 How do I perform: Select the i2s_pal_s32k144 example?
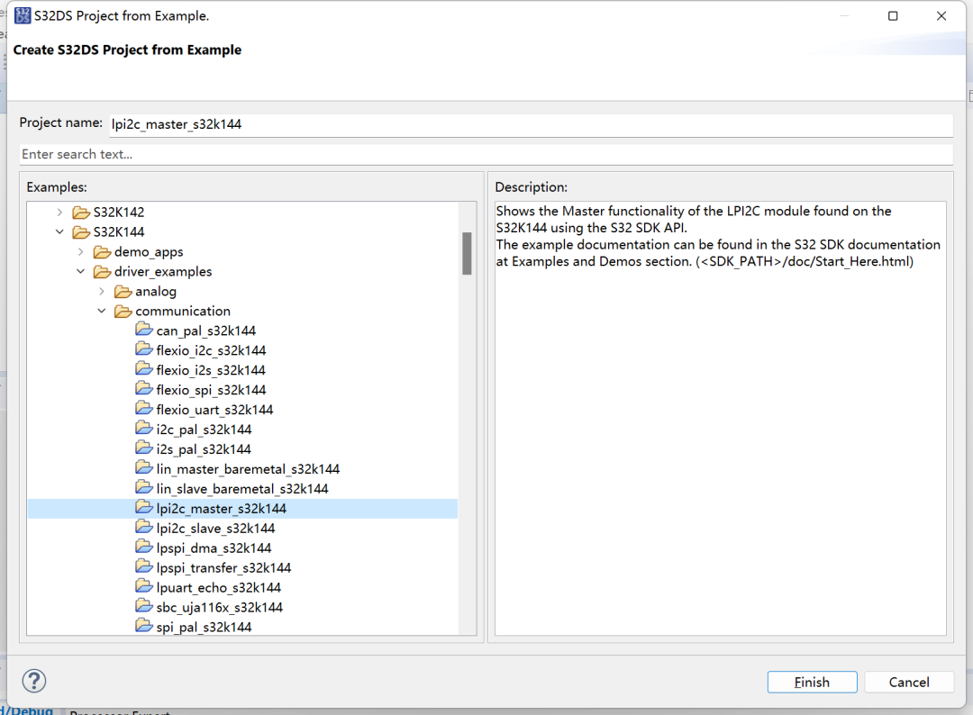coord(204,449)
